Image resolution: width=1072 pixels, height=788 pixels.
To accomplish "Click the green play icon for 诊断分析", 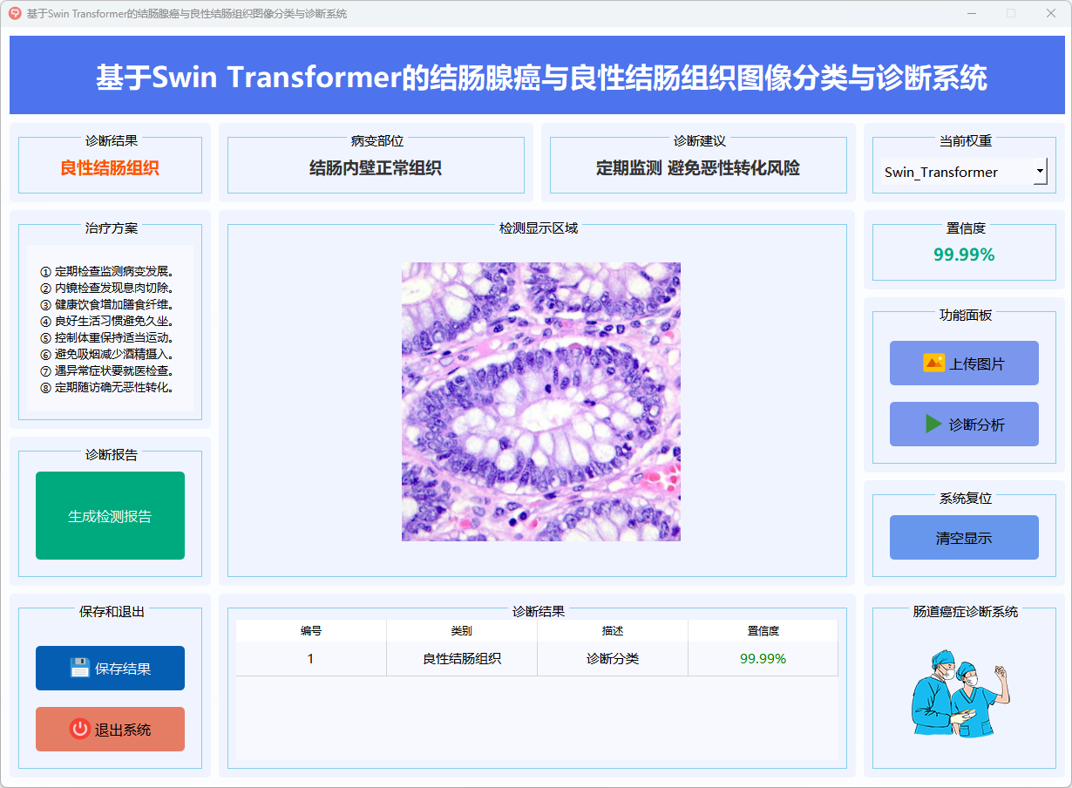I will pyautogui.click(x=933, y=425).
